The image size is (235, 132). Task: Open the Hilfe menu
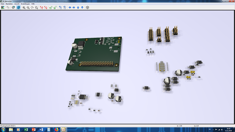[x=33, y=4]
